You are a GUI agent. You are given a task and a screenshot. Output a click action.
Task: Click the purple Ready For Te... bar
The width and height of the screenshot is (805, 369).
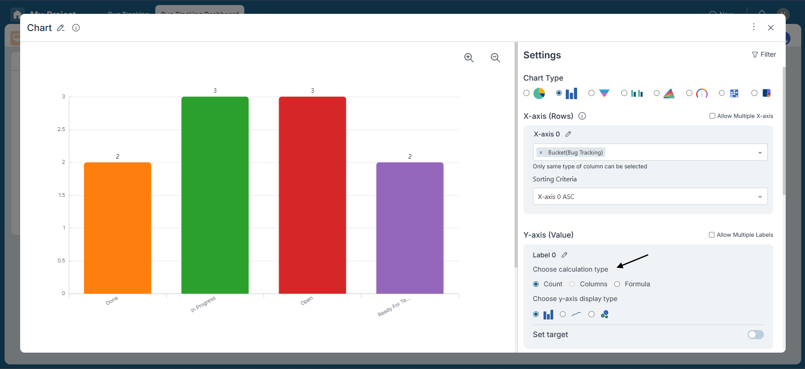pos(410,228)
